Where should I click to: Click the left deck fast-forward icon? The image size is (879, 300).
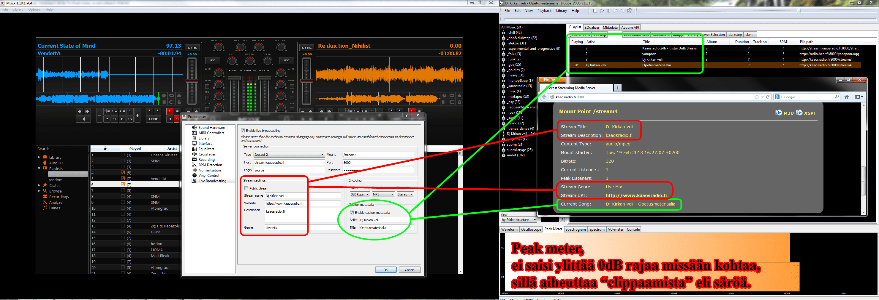tap(87, 111)
